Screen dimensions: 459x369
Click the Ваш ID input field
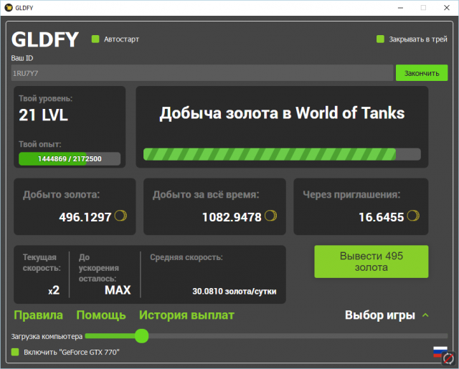[x=202, y=73]
